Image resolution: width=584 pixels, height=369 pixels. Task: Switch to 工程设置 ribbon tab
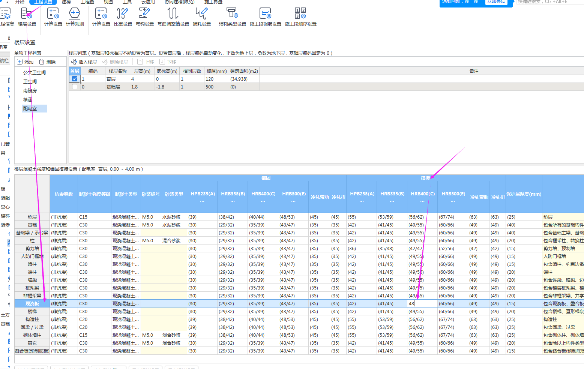pos(43,2)
